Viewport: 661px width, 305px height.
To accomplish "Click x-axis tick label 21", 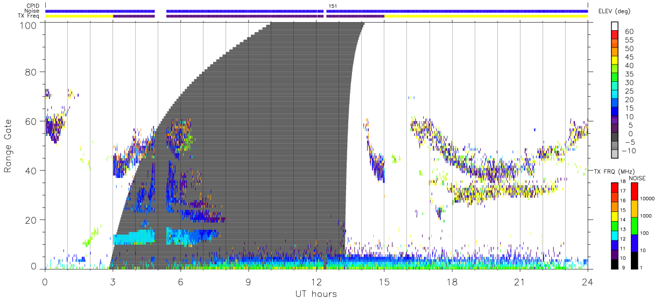I will (520, 282).
